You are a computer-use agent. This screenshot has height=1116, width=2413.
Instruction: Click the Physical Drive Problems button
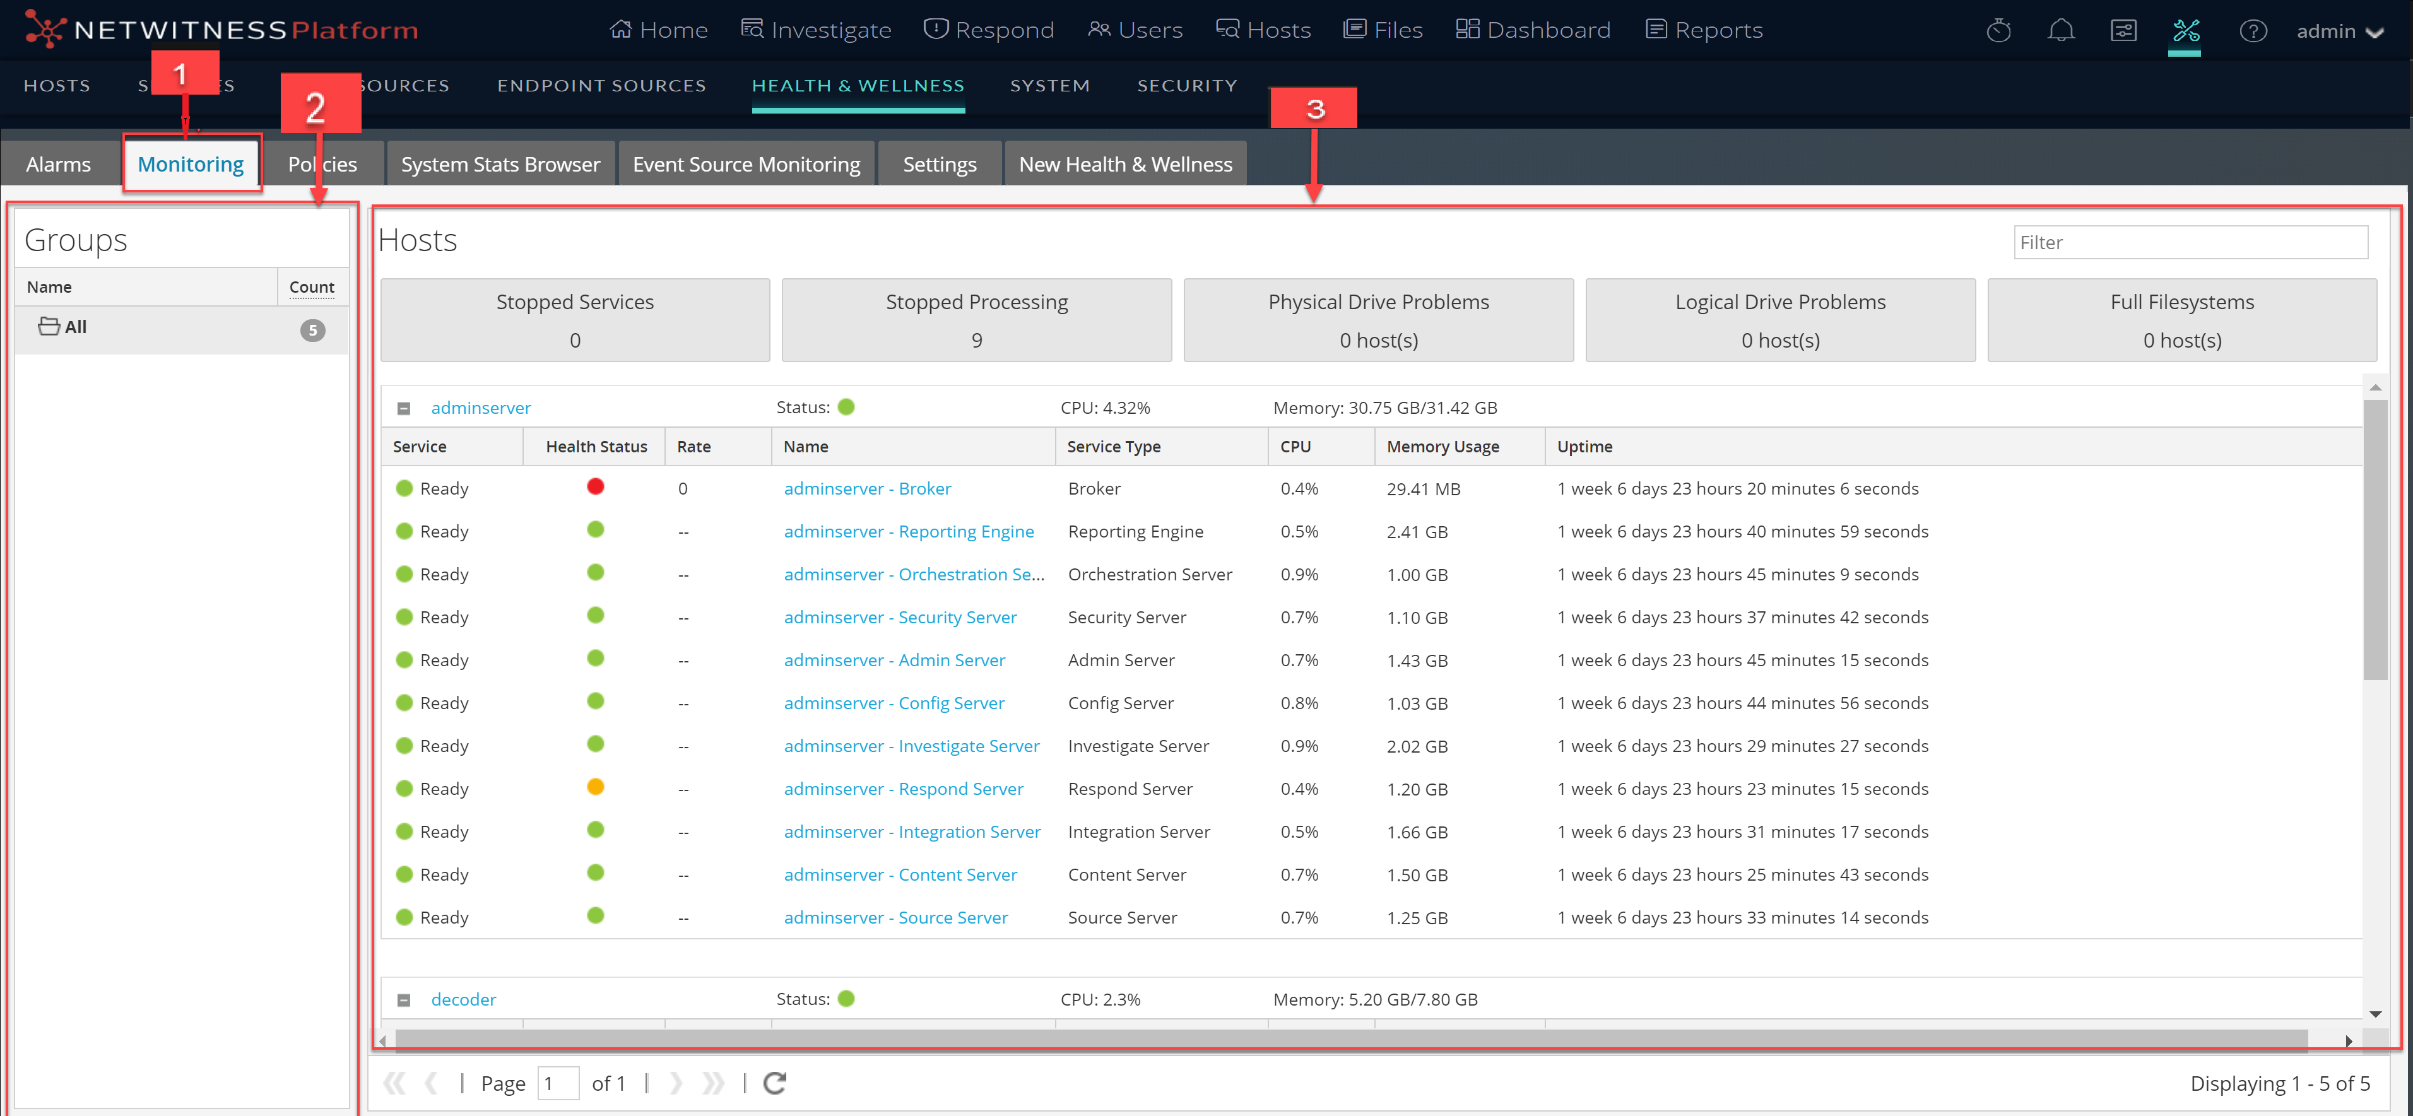coord(1378,320)
